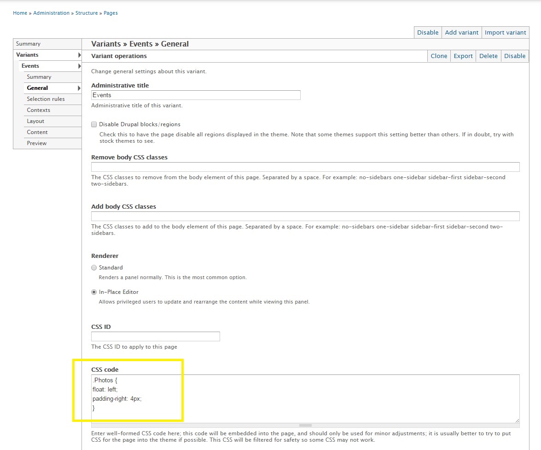Import a variant
This screenshot has width=541, height=450.
point(505,32)
